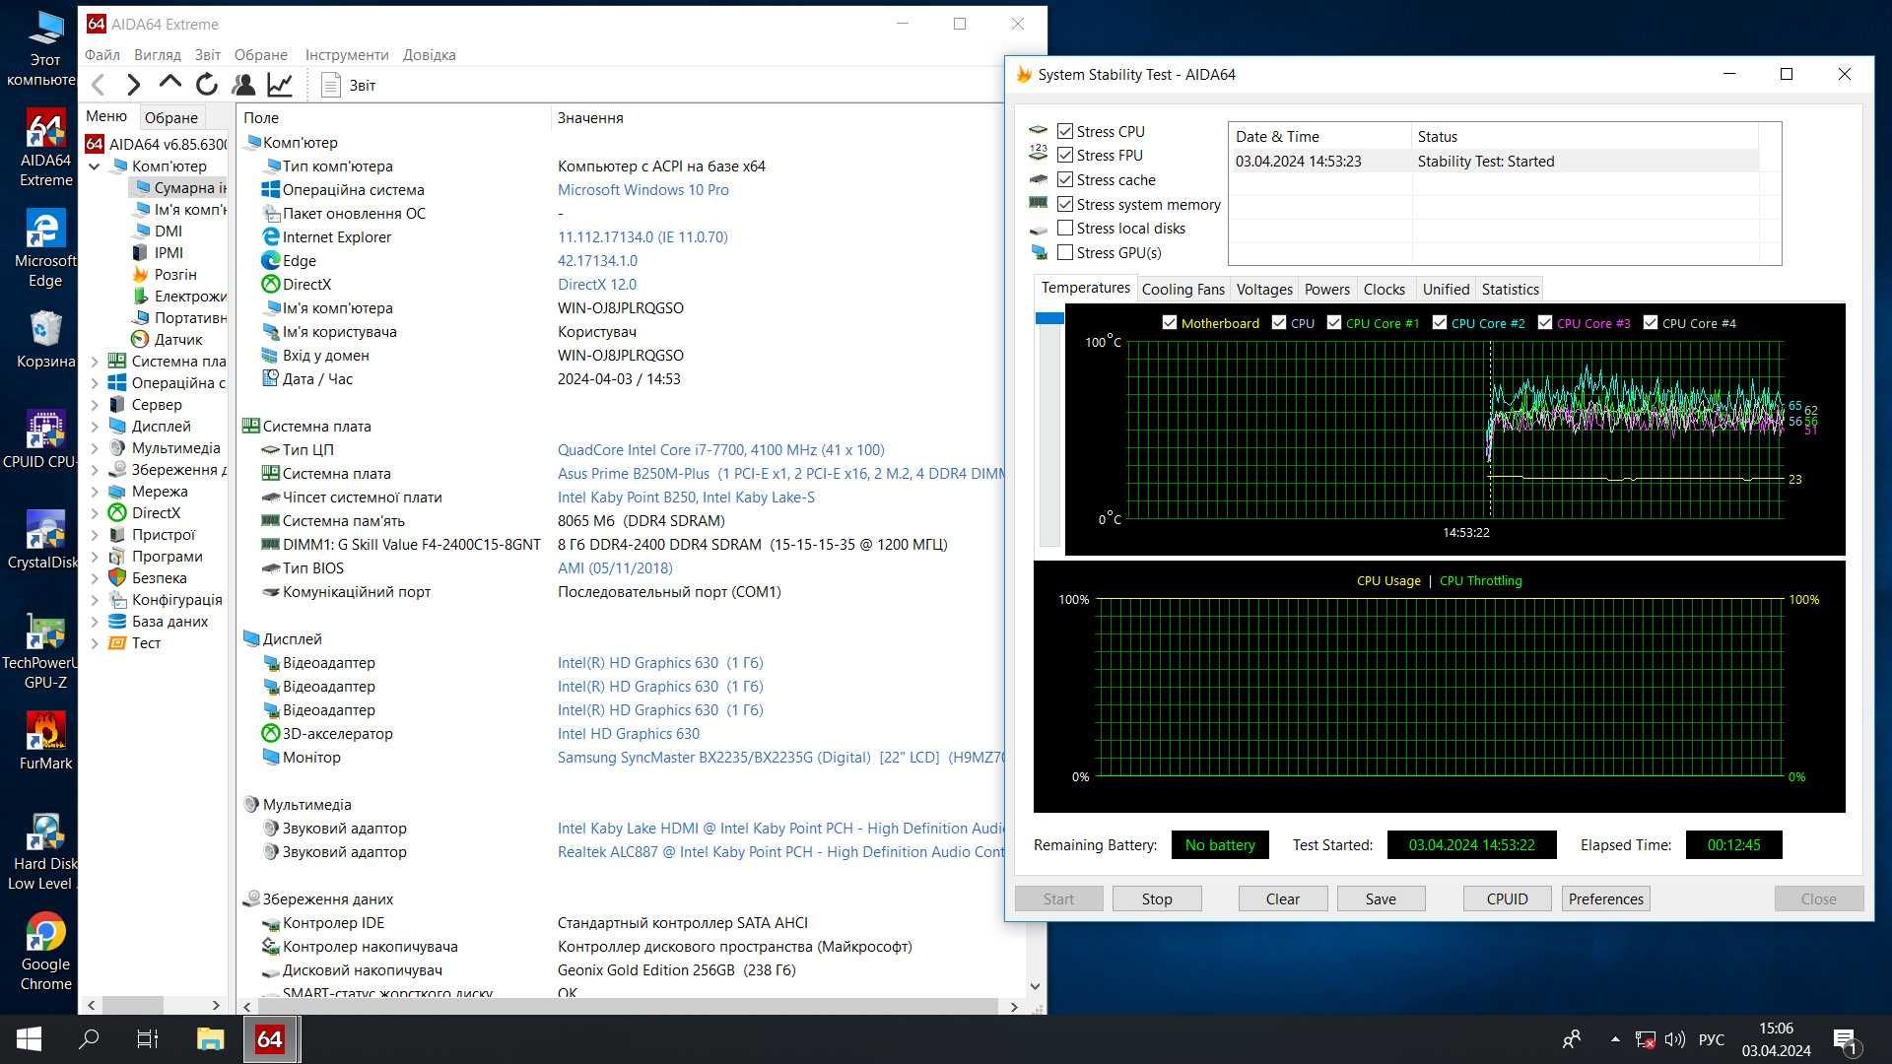Enable Stress GPU(s) checkbox

point(1065,252)
